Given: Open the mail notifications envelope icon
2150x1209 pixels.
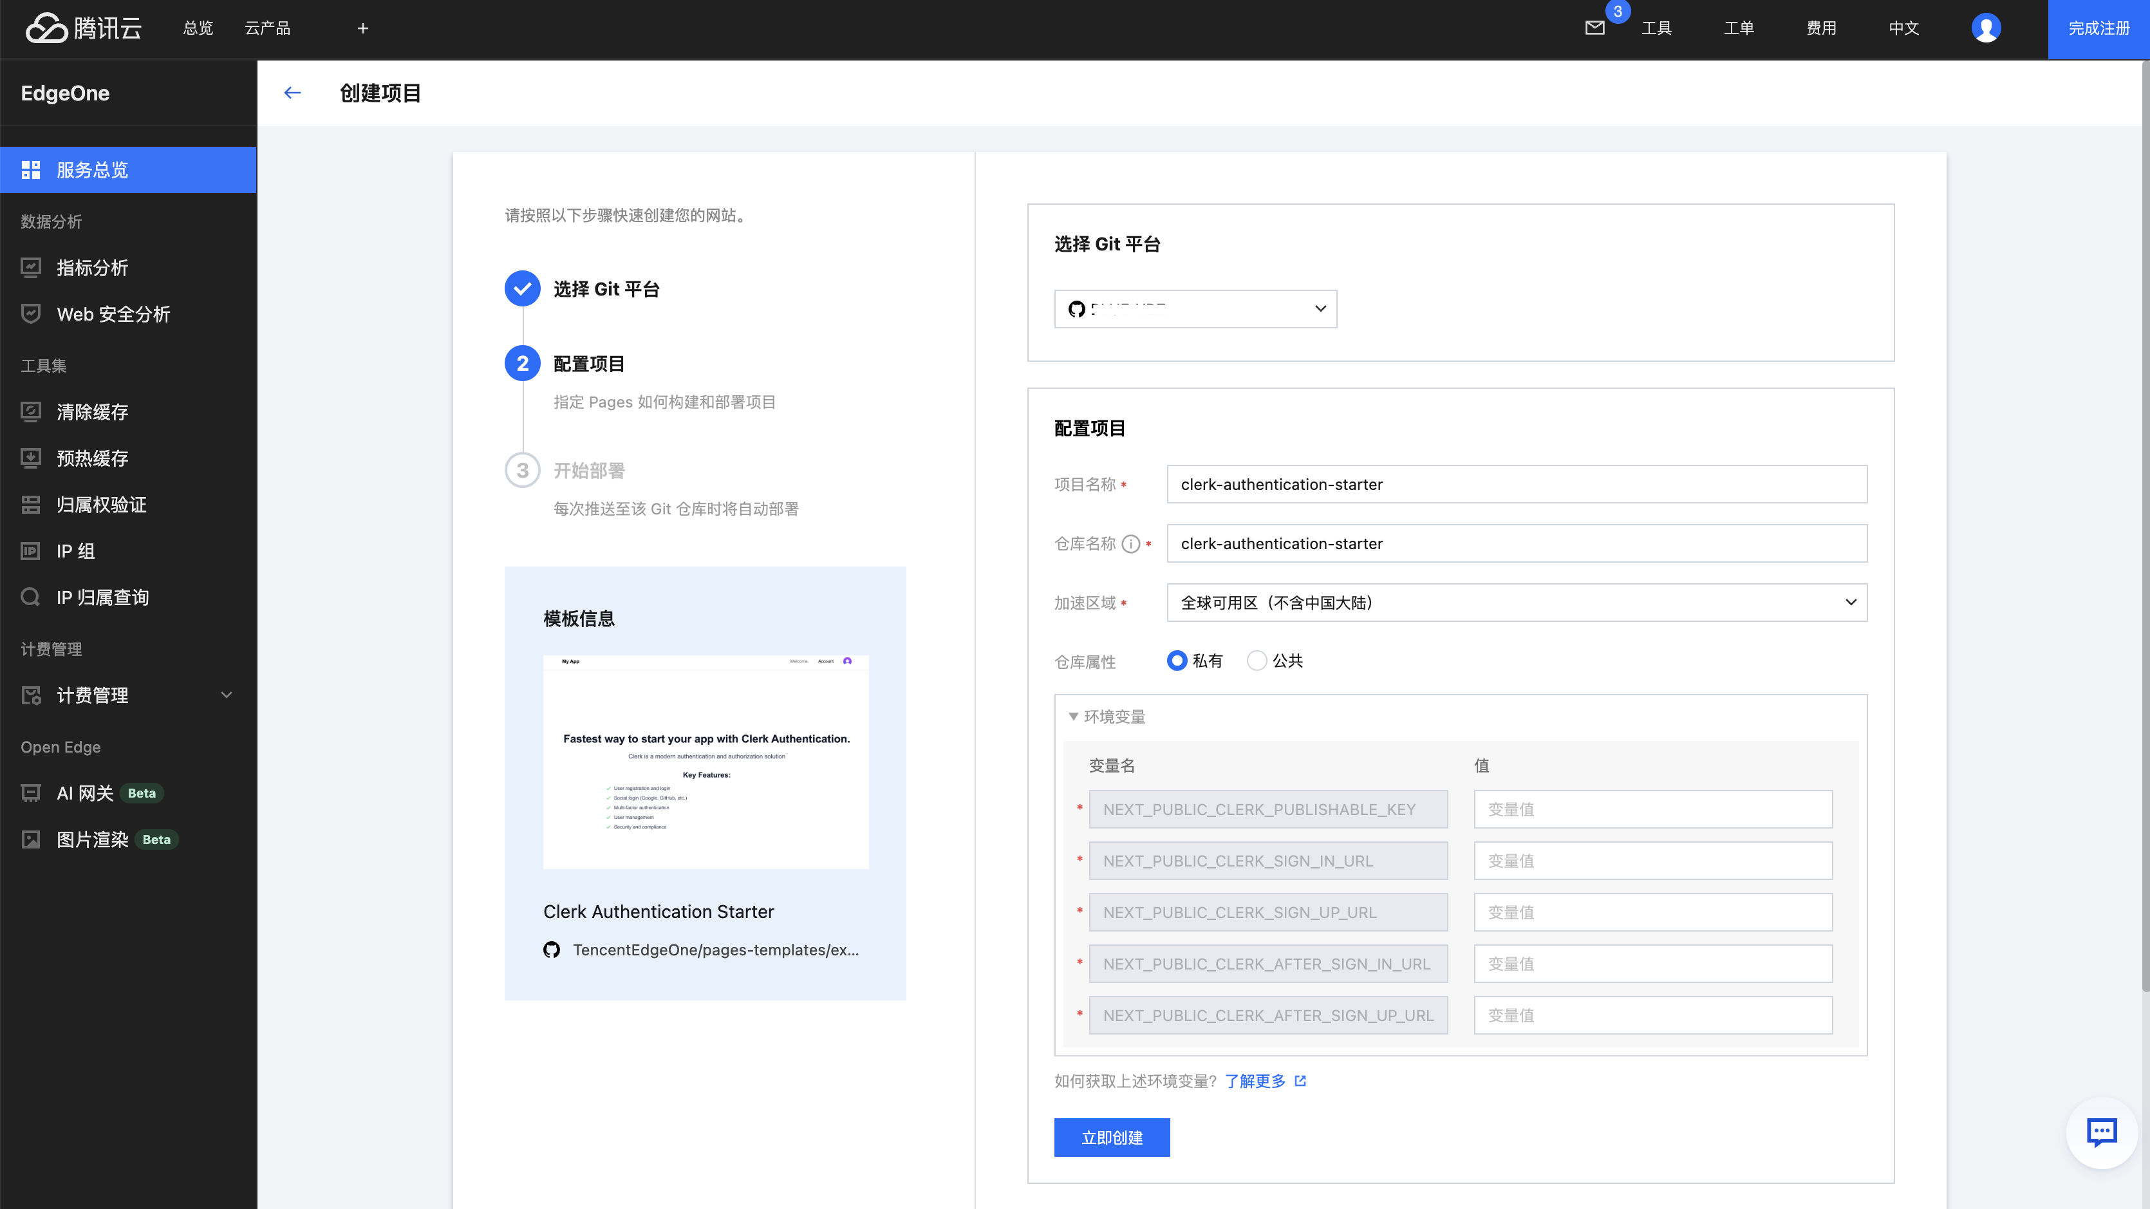Looking at the screenshot, I should pyautogui.click(x=1594, y=28).
